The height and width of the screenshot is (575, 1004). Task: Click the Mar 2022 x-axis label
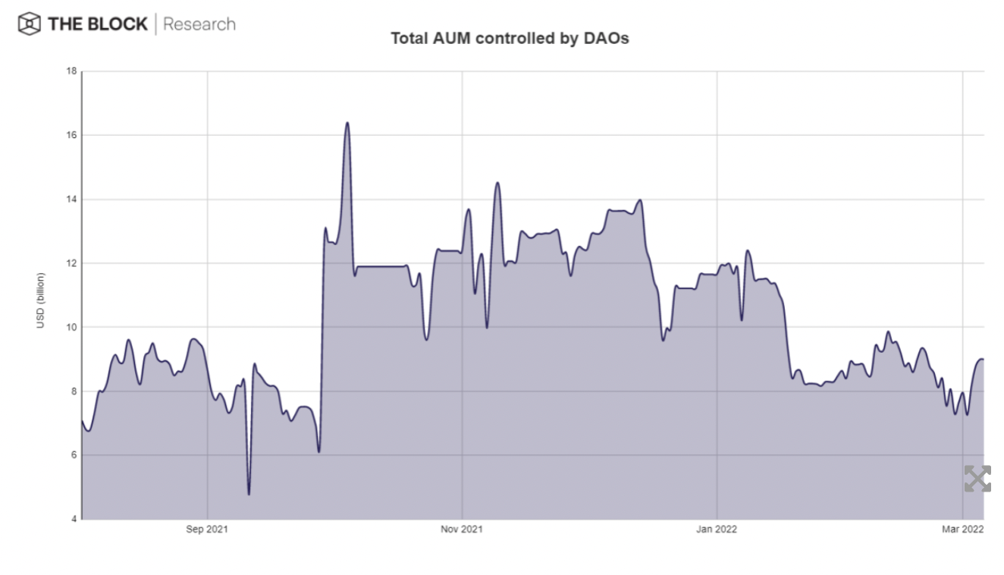pos(962,529)
